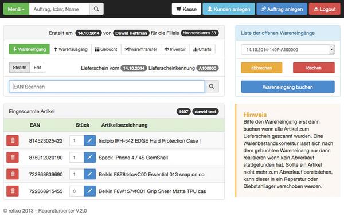Edit quantity pencil for EAN 875912020190
Image resolution: width=344 pixels, height=220 pixels.
point(89,158)
